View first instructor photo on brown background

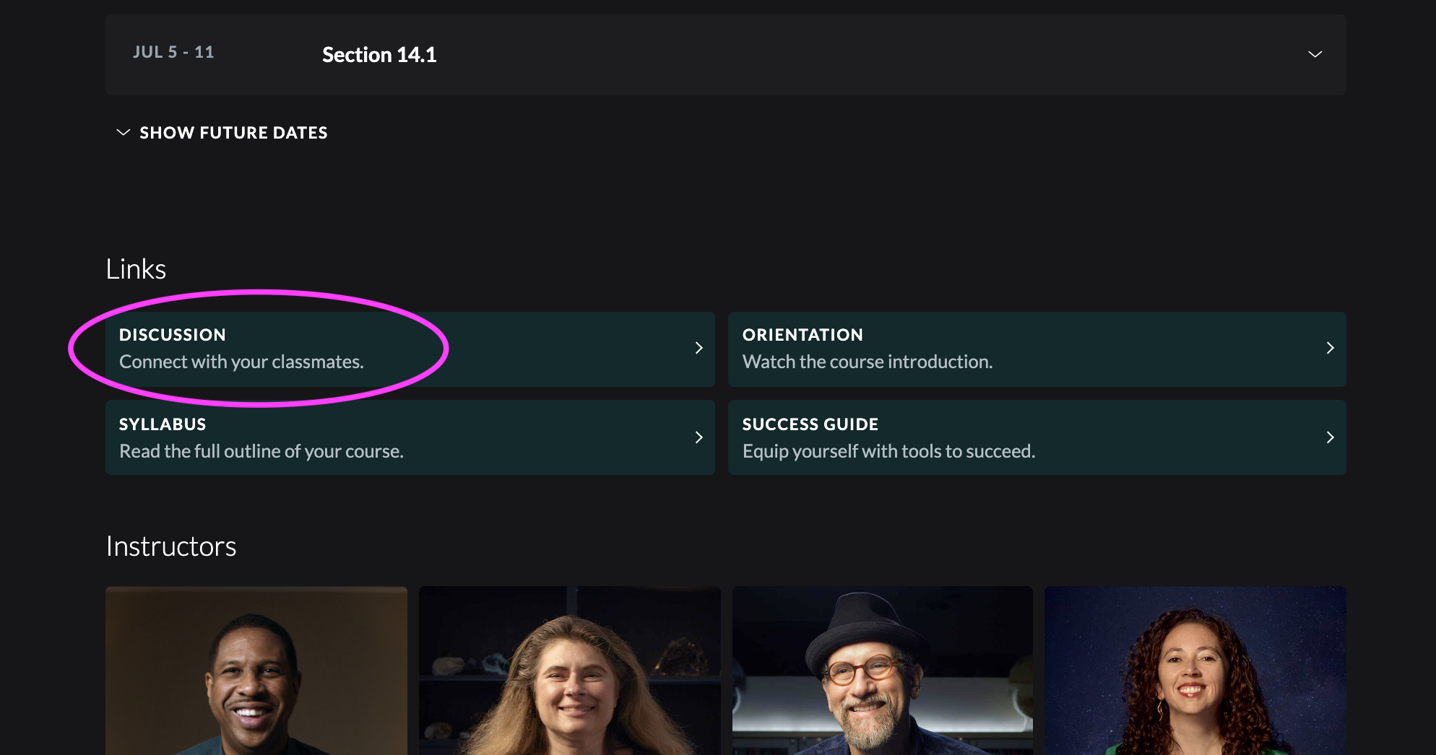pyautogui.click(x=256, y=671)
